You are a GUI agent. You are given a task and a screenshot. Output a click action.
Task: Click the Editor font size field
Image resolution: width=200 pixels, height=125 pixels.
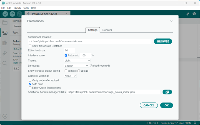pos(69,50)
